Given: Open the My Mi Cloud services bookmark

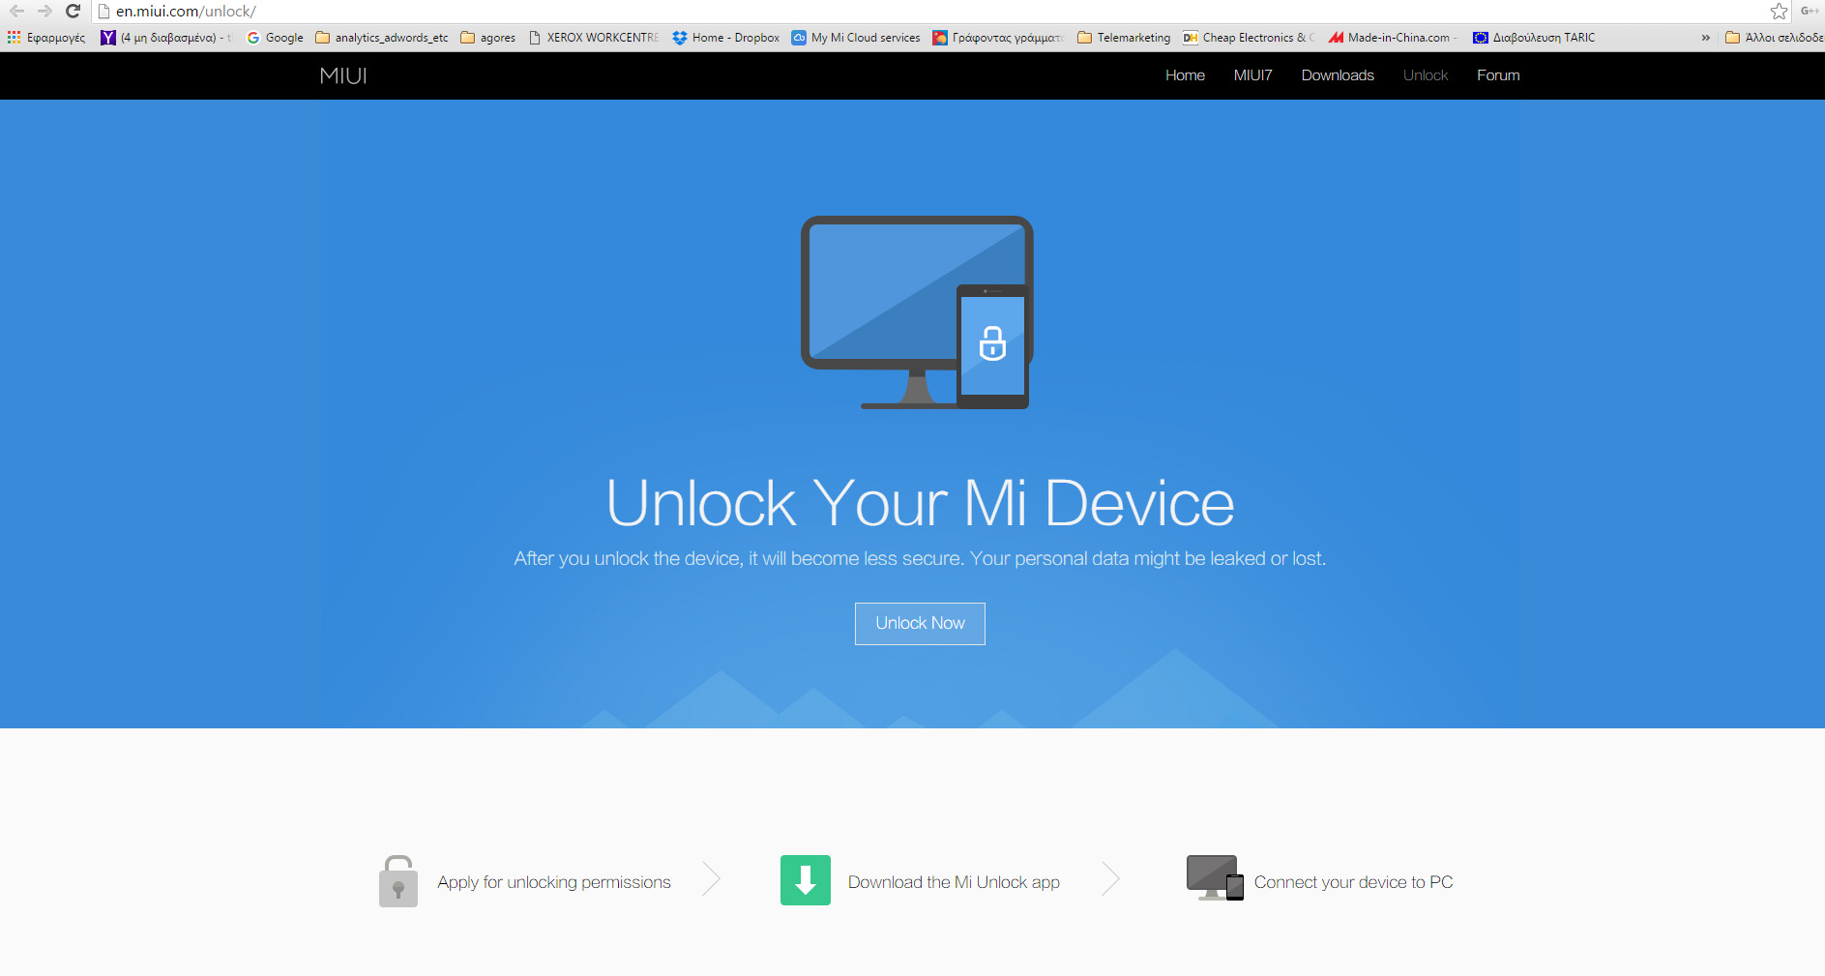Looking at the screenshot, I should [856, 38].
